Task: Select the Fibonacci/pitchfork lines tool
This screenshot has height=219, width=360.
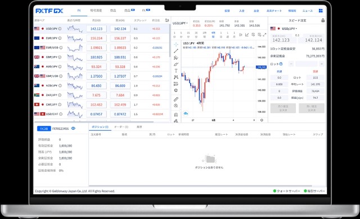Action: coord(176,57)
